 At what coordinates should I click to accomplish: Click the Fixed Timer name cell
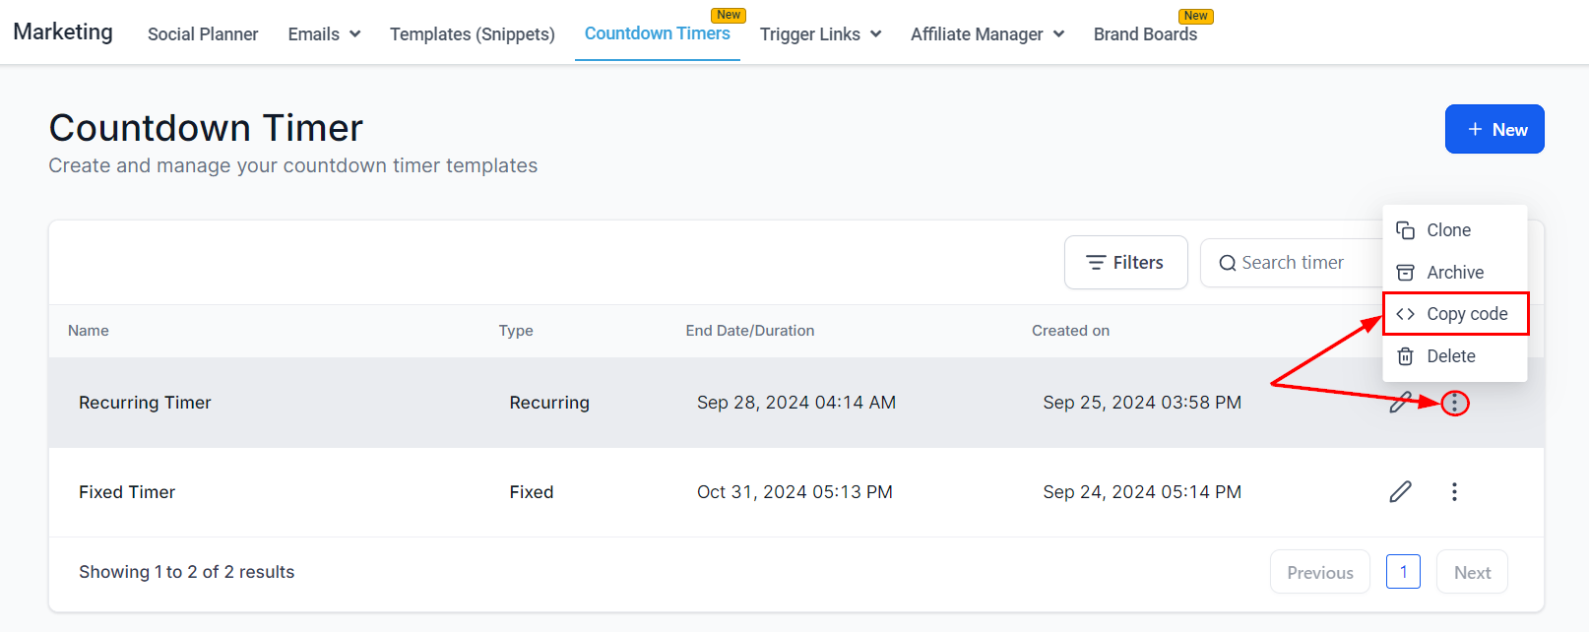127,492
